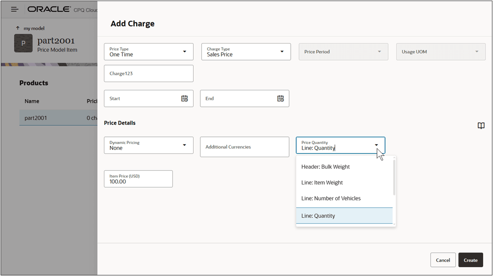Select Line: Item Weight option
Screen dimensions: 493x276
pyautogui.click(x=322, y=183)
